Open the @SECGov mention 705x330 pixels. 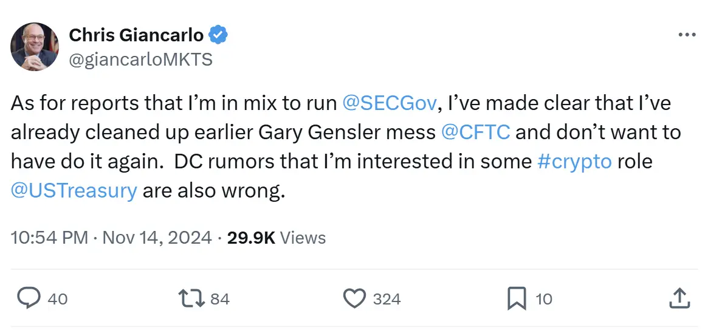389,103
